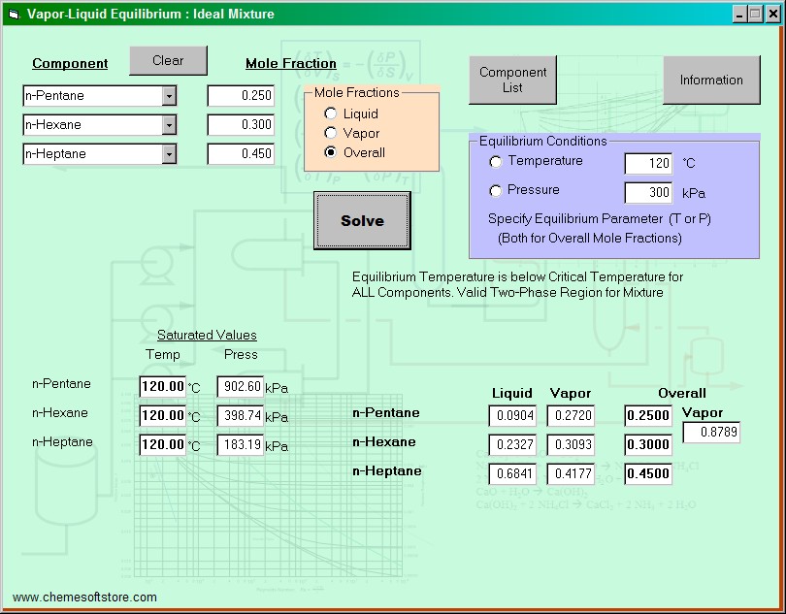Image resolution: width=786 pixels, height=614 pixels.
Task: Expand the n-Hexane component dropdown
Action: [x=169, y=125]
